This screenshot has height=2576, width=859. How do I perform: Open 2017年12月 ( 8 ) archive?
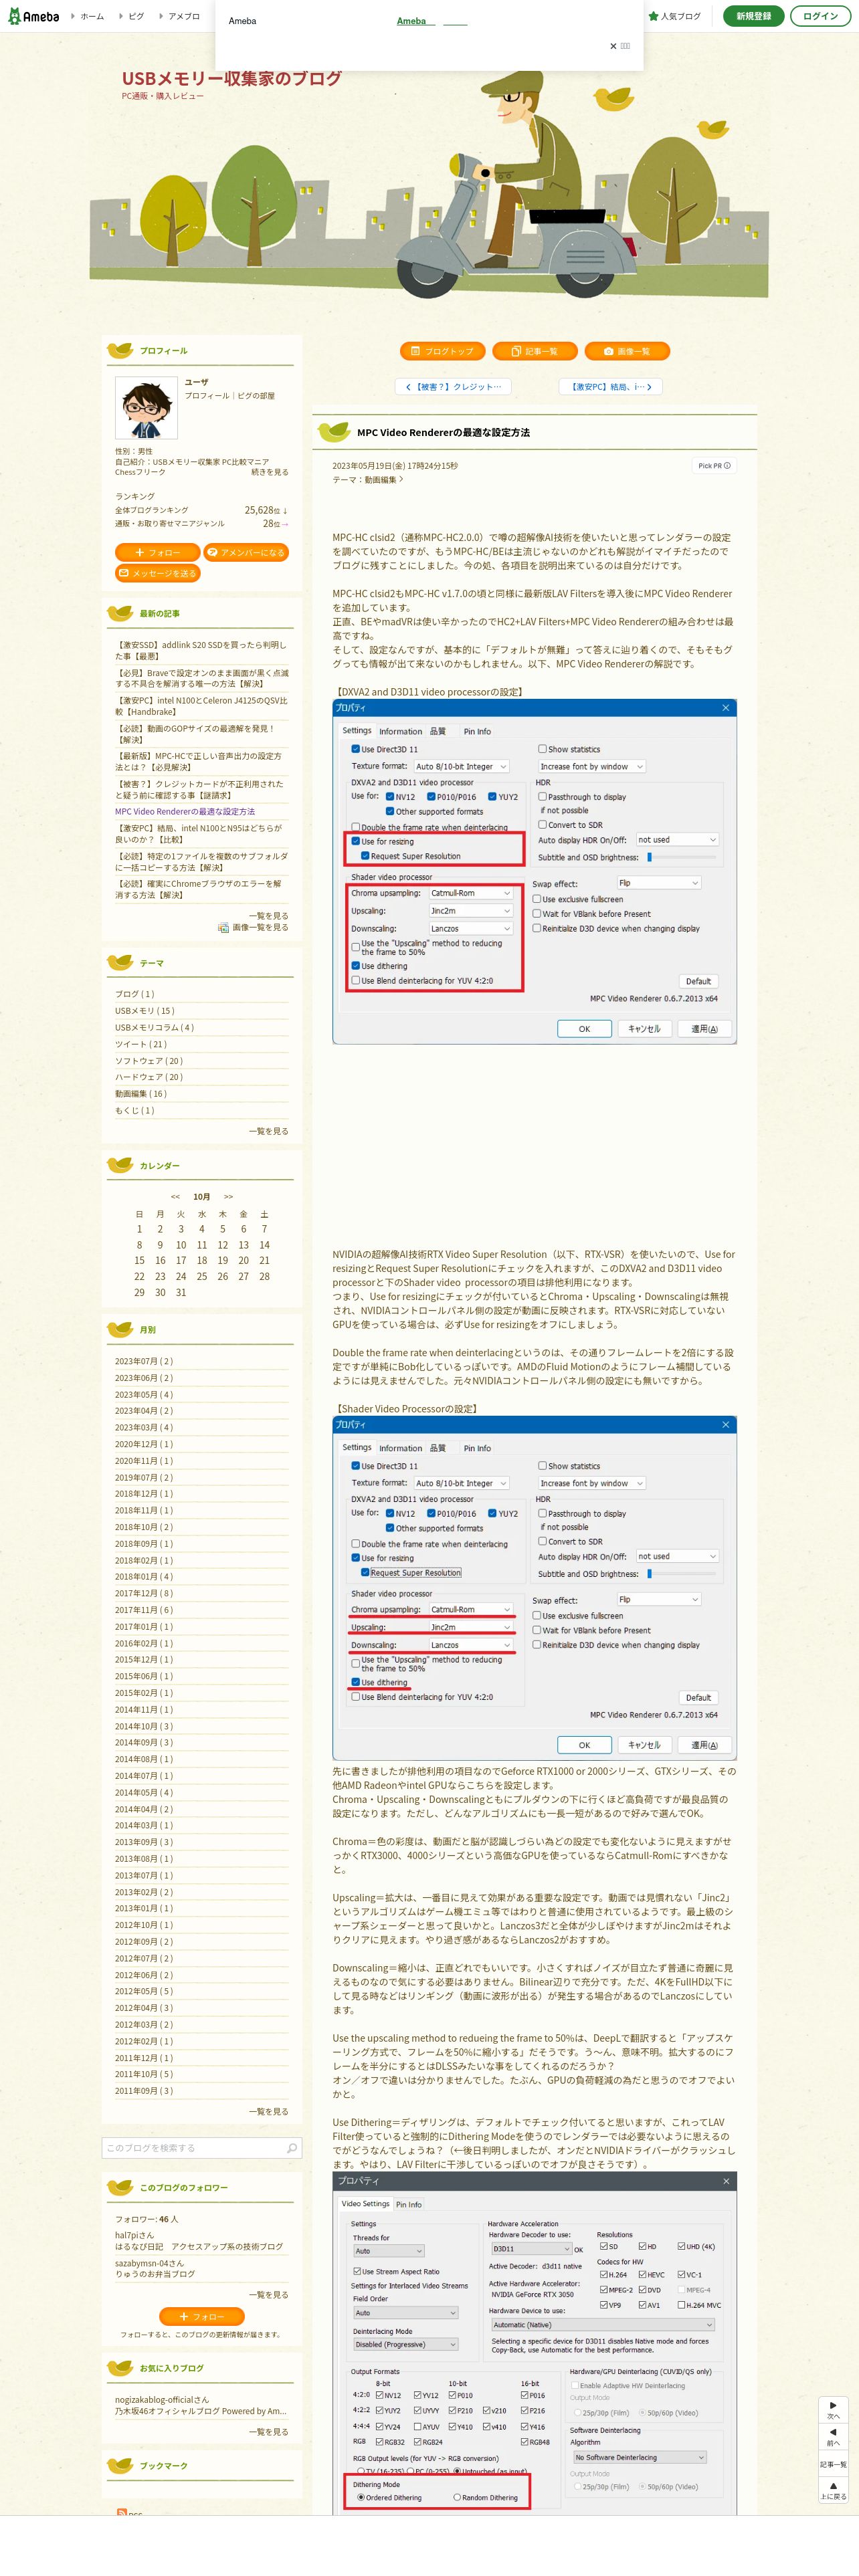[143, 1593]
